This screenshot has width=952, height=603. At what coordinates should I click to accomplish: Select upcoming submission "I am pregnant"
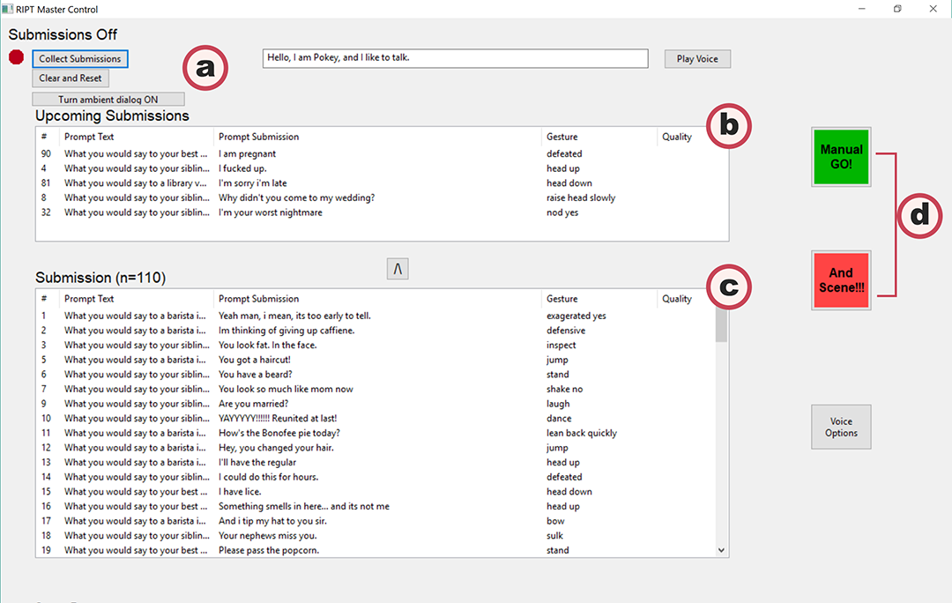point(241,154)
